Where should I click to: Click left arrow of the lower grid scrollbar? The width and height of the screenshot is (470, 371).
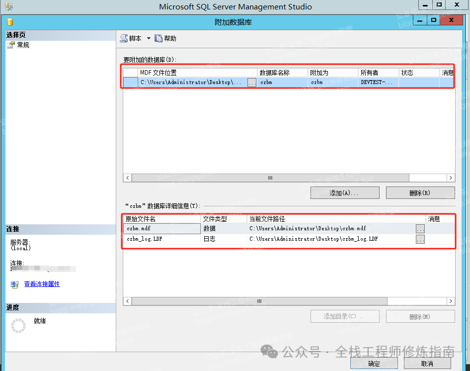pyautogui.click(x=128, y=301)
